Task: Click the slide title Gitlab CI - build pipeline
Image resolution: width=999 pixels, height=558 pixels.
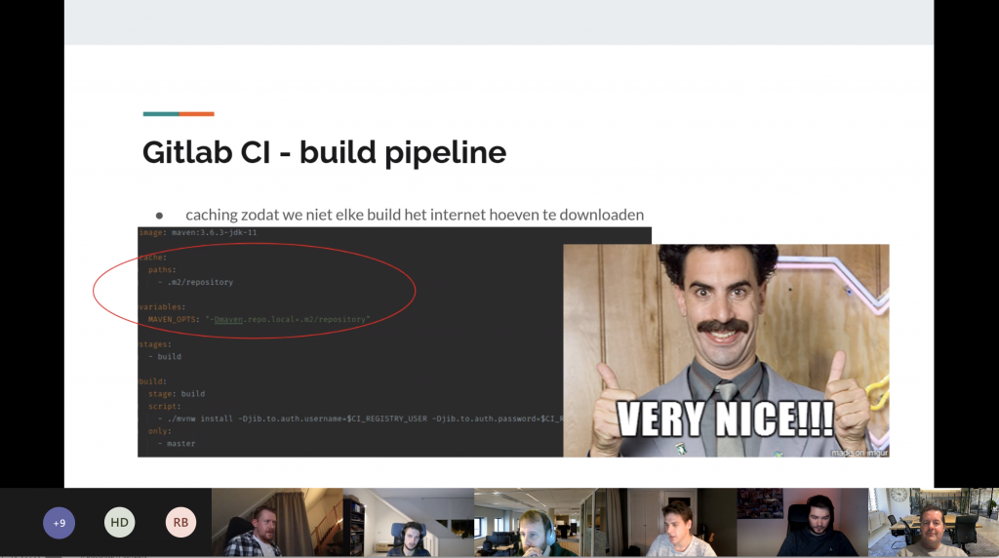Action: tap(324, 153)
